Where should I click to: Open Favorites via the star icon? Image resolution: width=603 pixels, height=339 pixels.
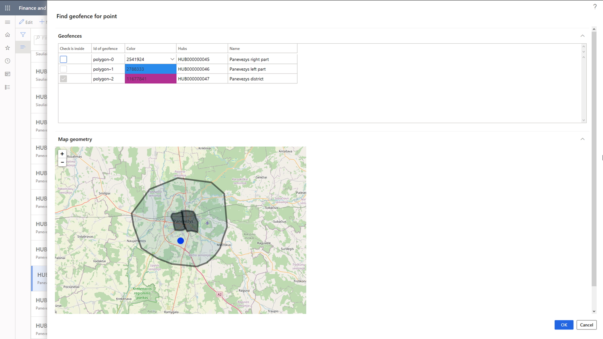tap(7, 48)
